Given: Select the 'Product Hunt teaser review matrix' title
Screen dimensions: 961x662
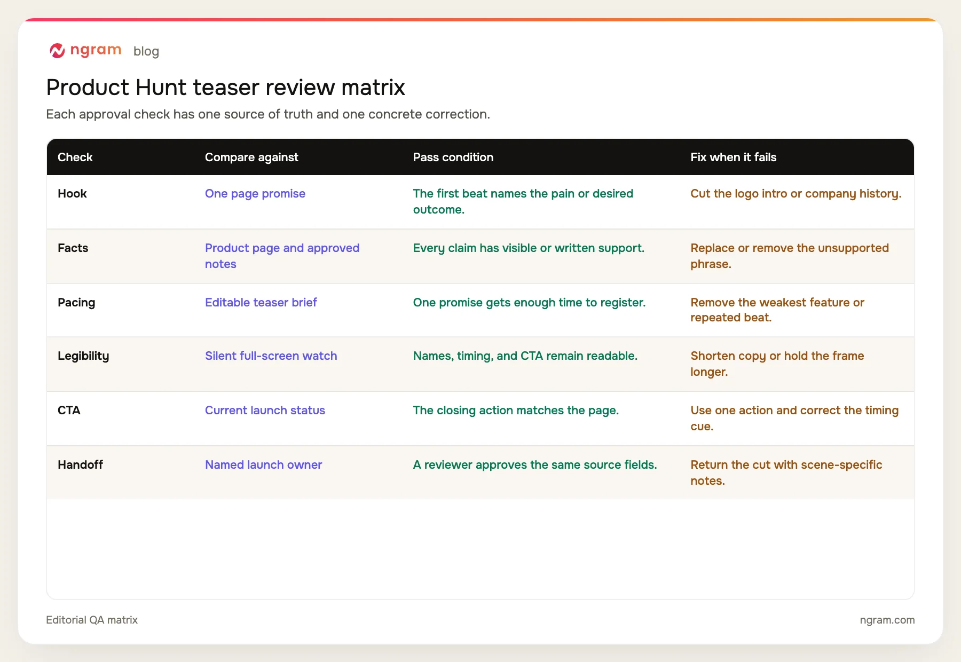Looking at the screenshot, I should tap(226, 88).
